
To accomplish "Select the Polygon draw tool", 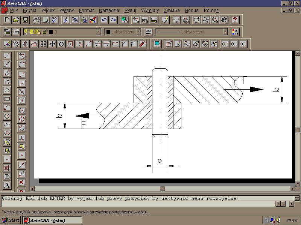I will tap(7, 90).
